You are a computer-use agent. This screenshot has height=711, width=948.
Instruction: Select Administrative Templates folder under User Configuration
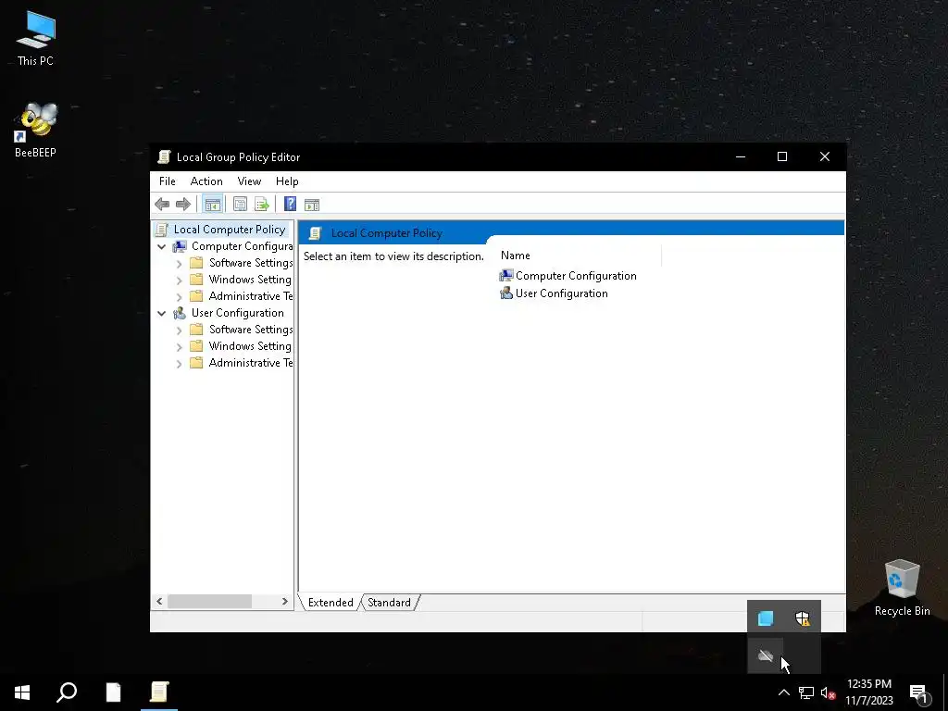click(x=250, y=362)
